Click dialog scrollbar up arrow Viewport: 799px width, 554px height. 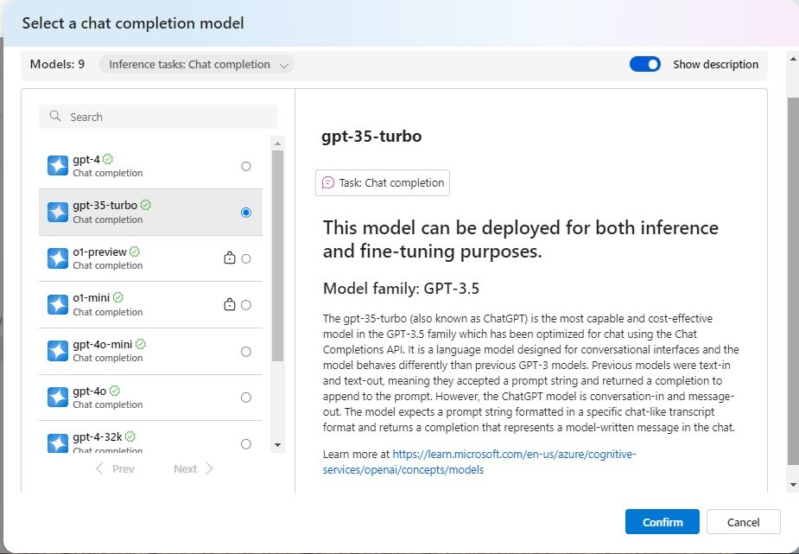(792, 58)
